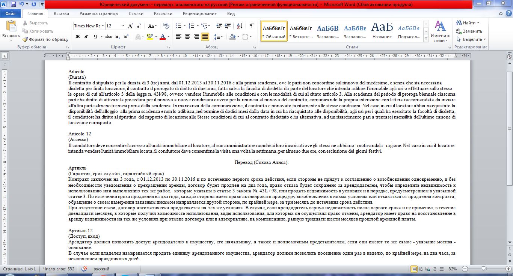The height and width of the screenshot is (276, 513).
Task: Toggle Bold (Ж) formatting
Action: 78,37
